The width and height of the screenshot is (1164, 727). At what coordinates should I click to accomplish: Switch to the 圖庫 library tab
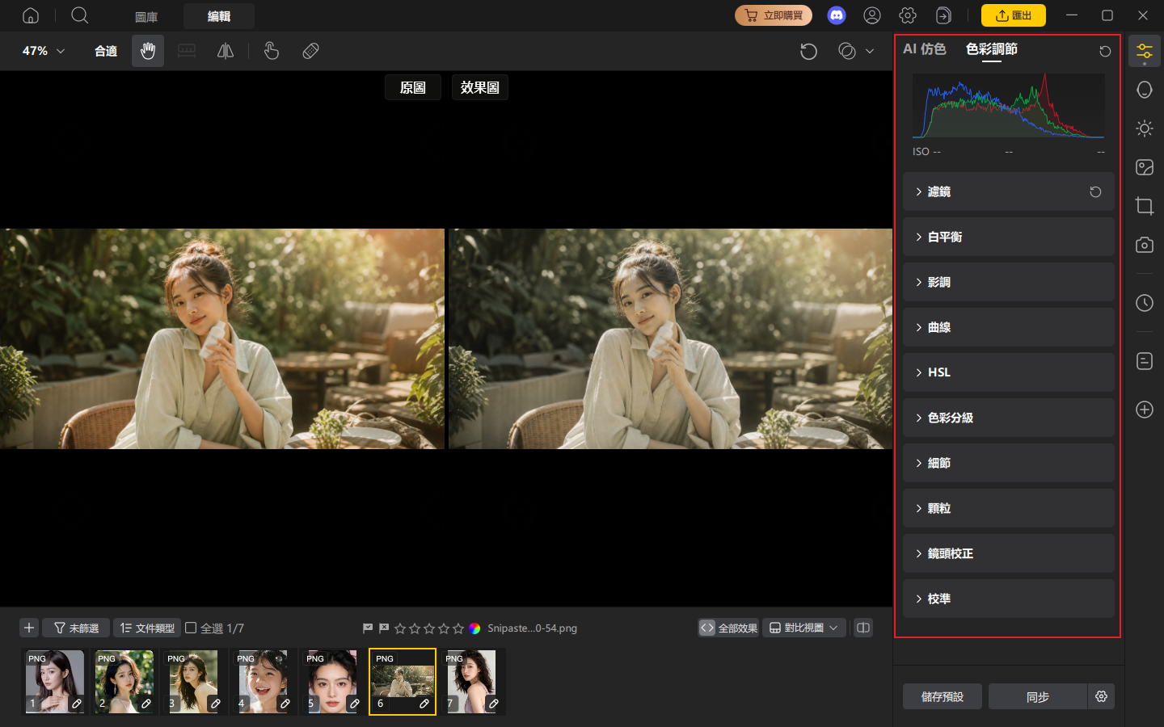pos(146,16)
